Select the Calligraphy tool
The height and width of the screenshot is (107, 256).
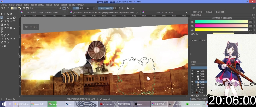pos(11,14)
